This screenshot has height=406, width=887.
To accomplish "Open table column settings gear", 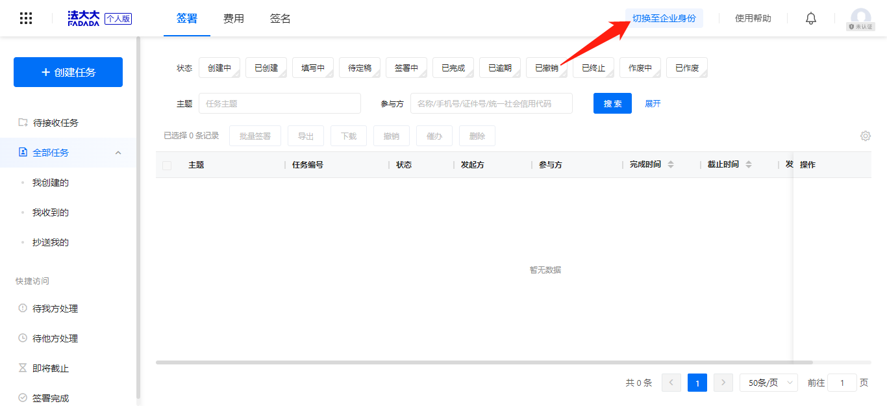I will (866, 136).
